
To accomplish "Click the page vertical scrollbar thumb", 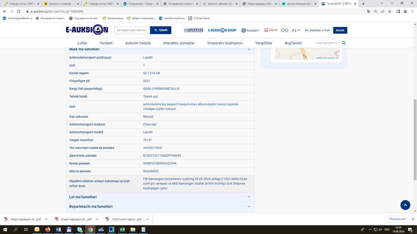I will 415,140.
